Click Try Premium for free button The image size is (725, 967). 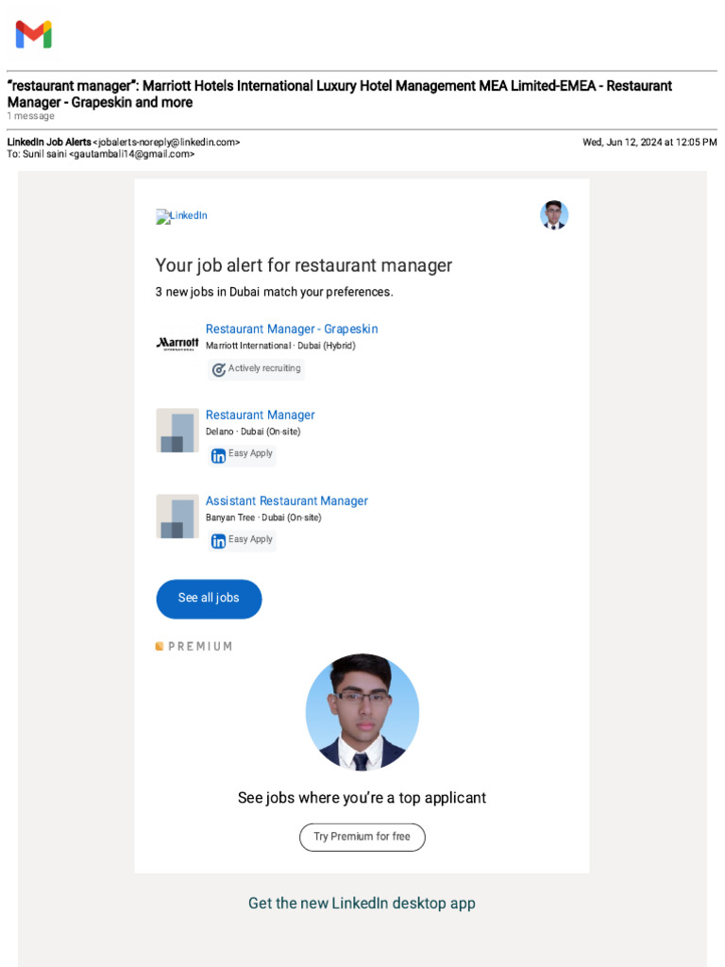(x=362, y=837)
